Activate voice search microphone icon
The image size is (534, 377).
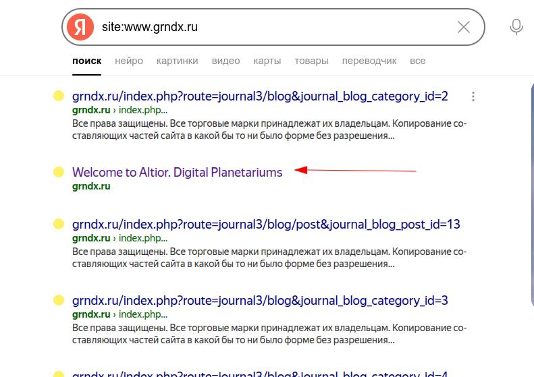[x=516, y=27]
